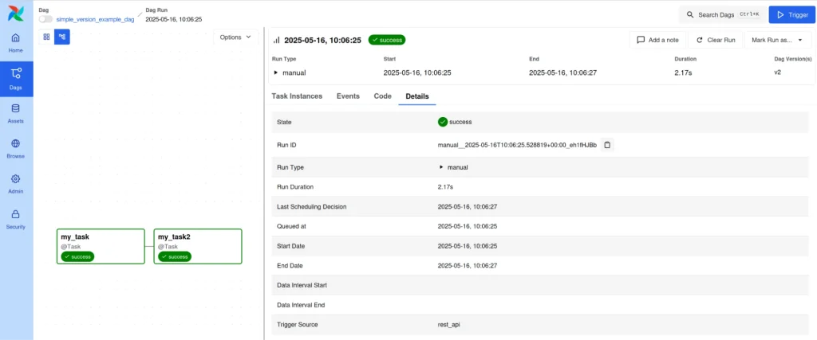Click Add a note button
817x340 pixels.
(x=658, y=40)
